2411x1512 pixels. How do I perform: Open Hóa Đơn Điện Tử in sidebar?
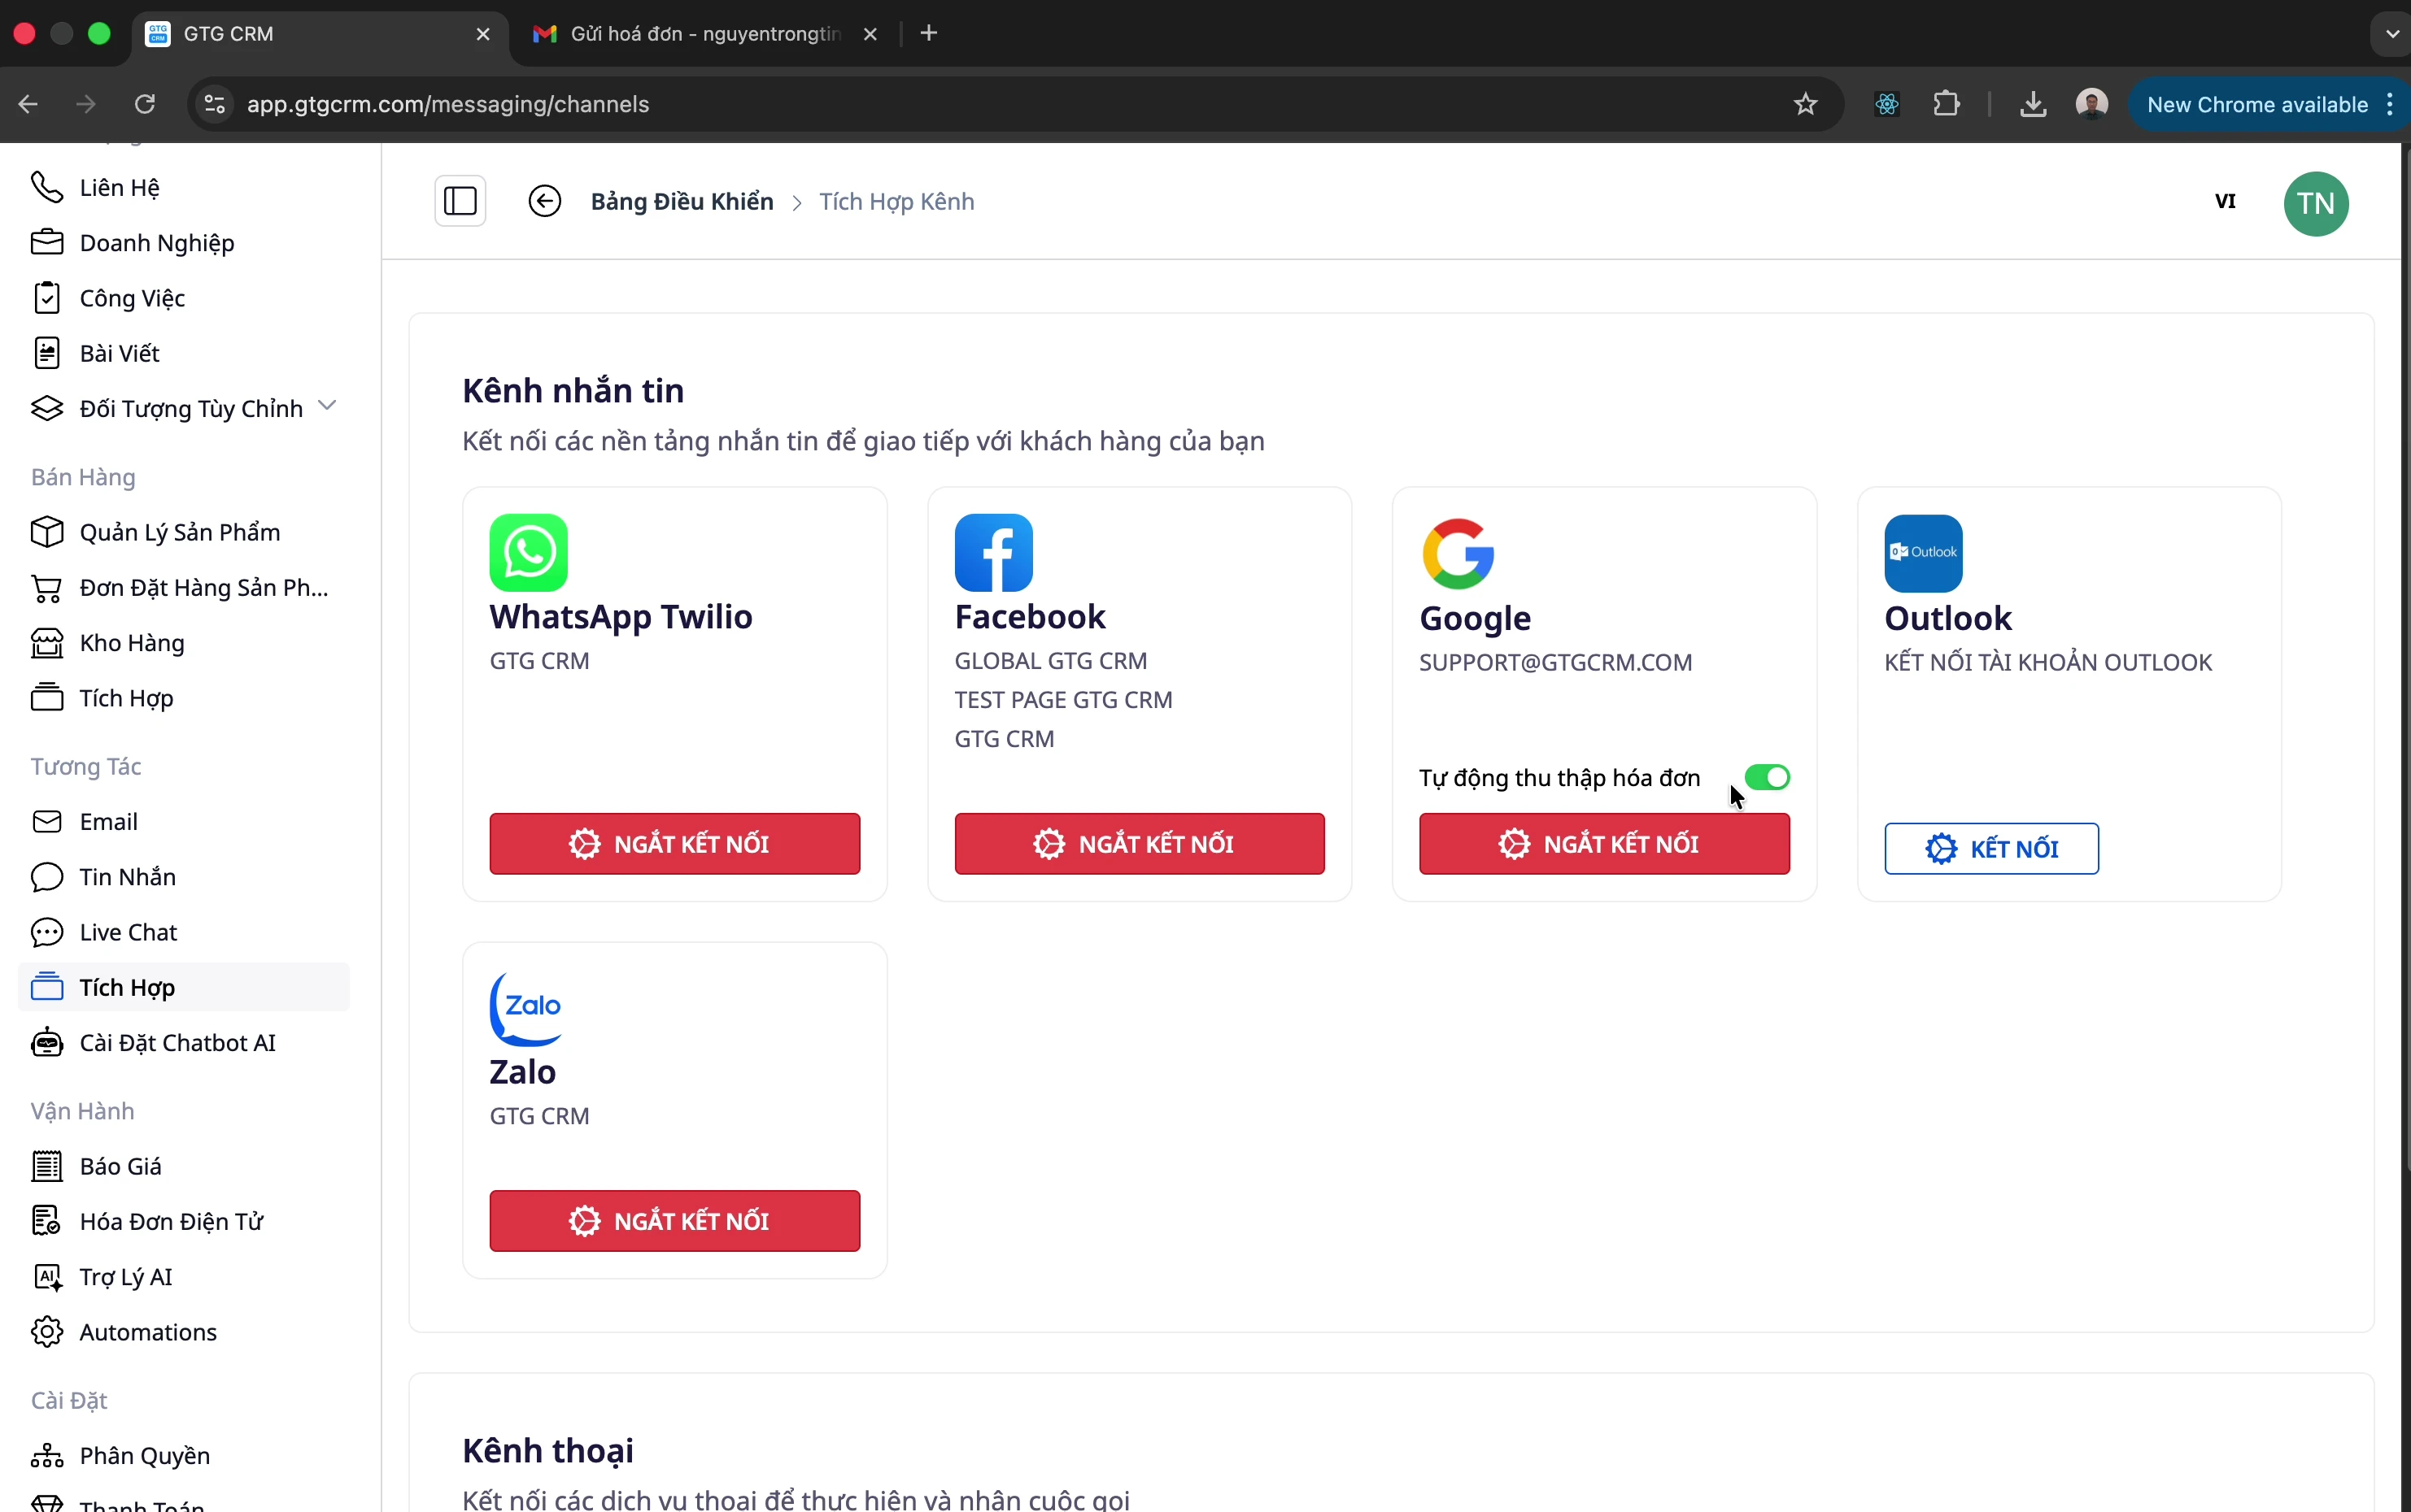click(171, 1221)
